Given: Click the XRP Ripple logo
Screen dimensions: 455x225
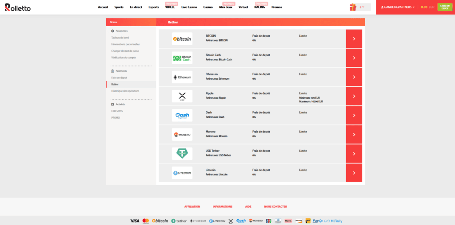Looking at the screenshot, I should click(182, 96).
